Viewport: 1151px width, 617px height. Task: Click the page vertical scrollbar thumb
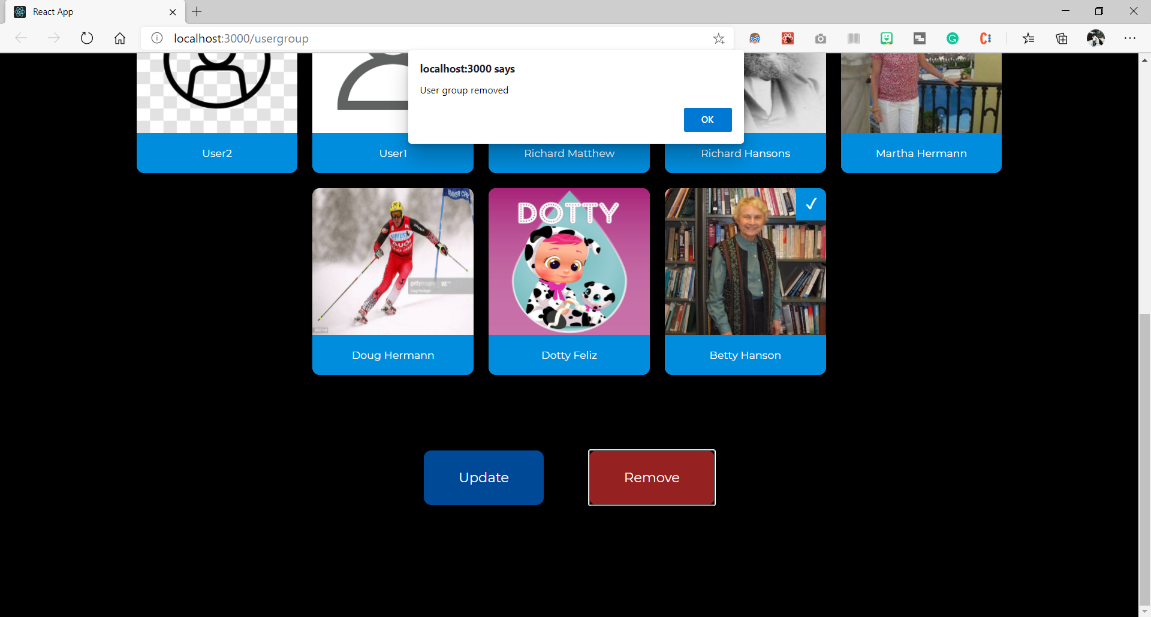[1145, 458]
